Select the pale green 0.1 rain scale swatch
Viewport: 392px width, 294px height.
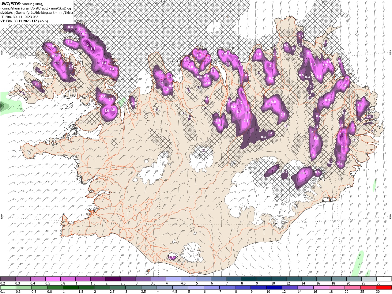tap(8, 287)
